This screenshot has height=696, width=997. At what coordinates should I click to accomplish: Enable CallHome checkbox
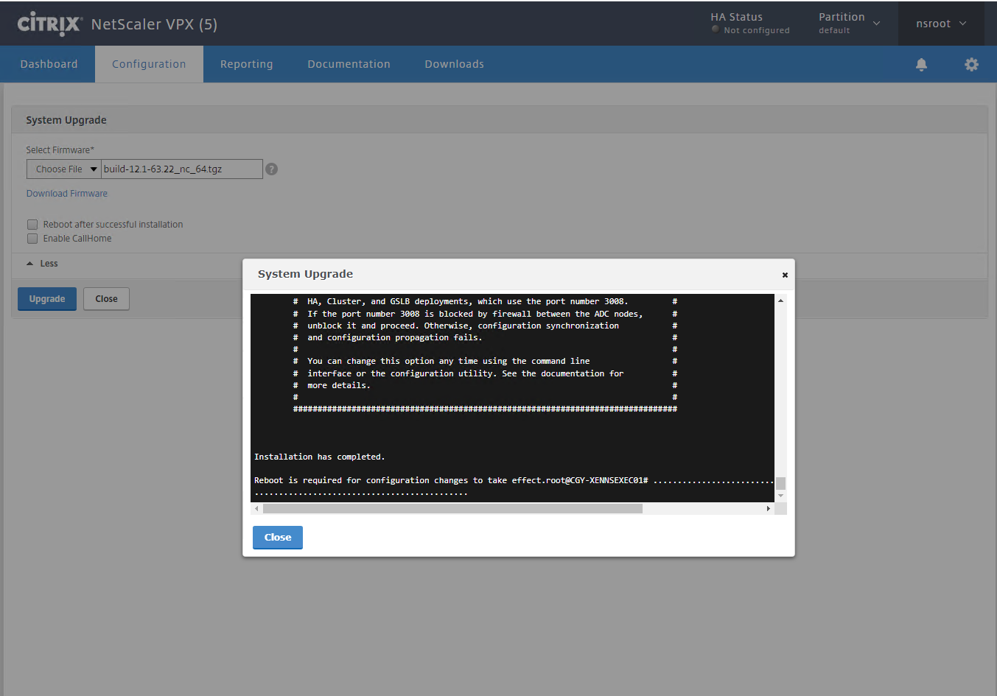pos(32,238)
